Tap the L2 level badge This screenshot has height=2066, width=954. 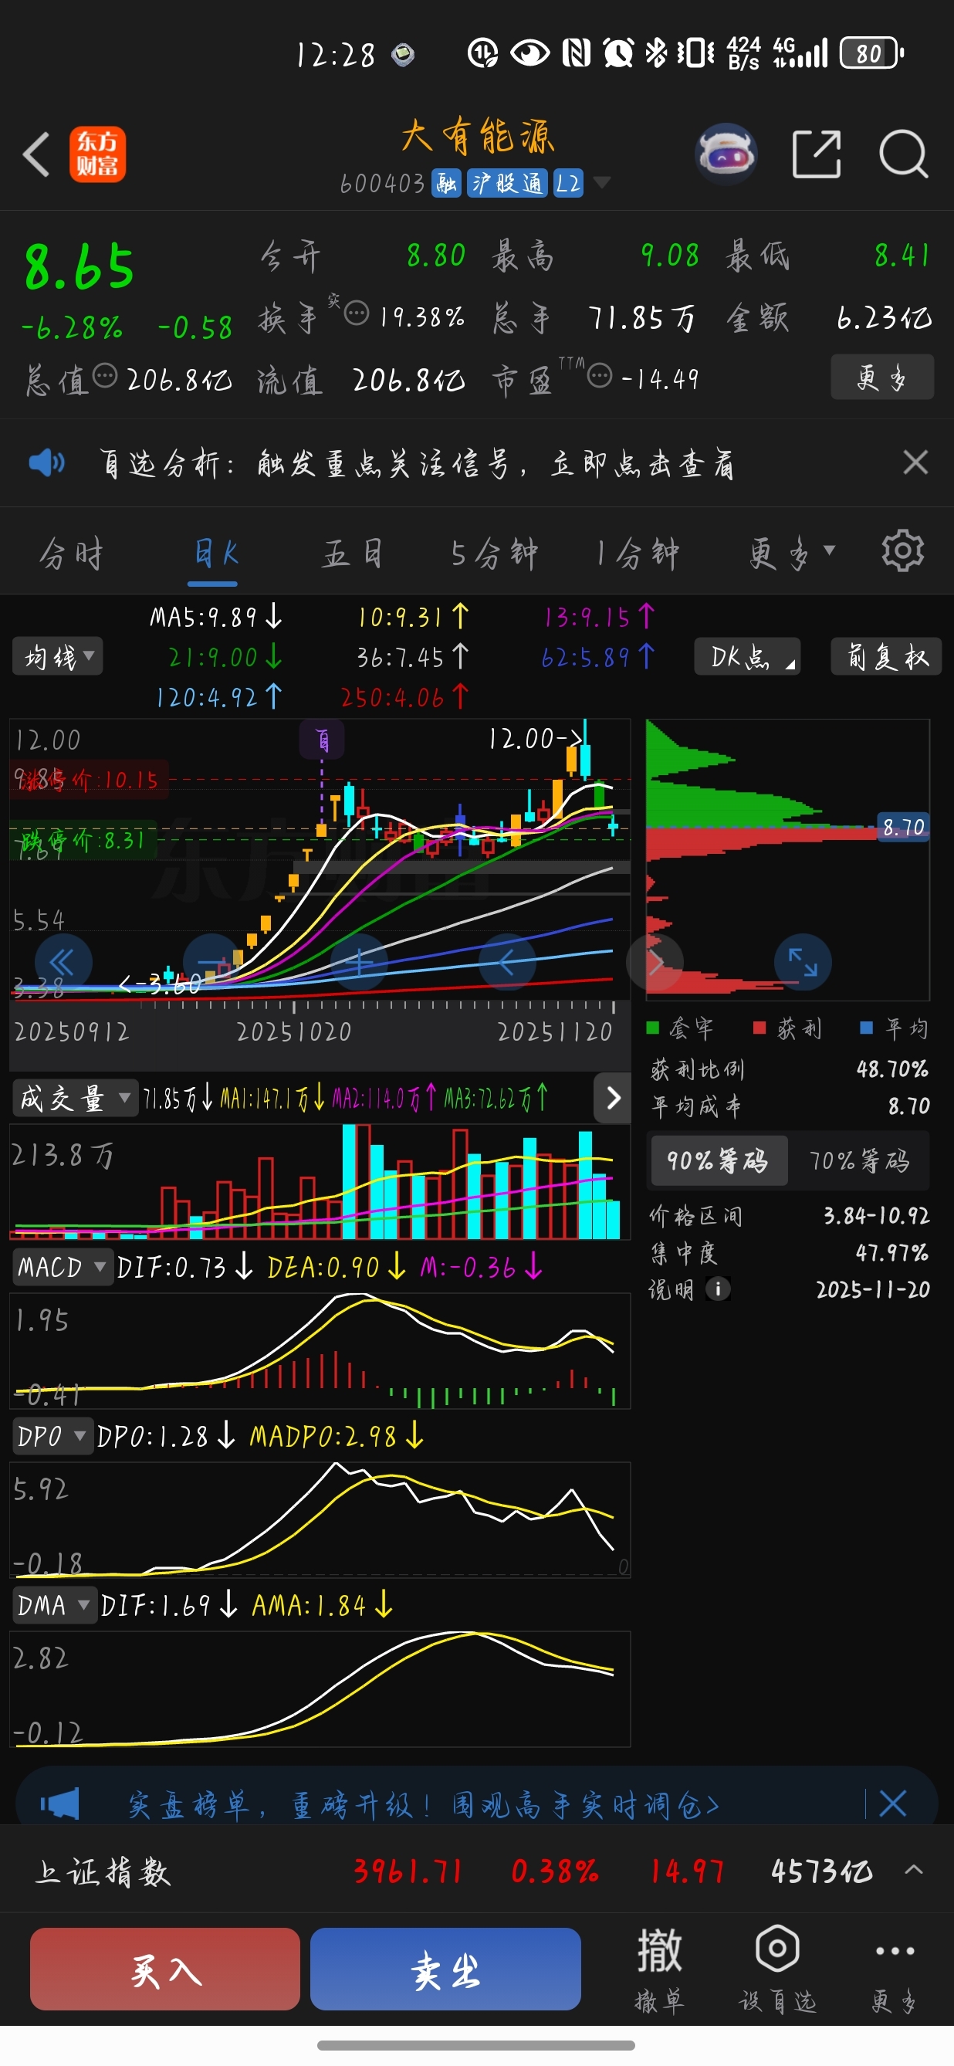click(x=567, y=183)
